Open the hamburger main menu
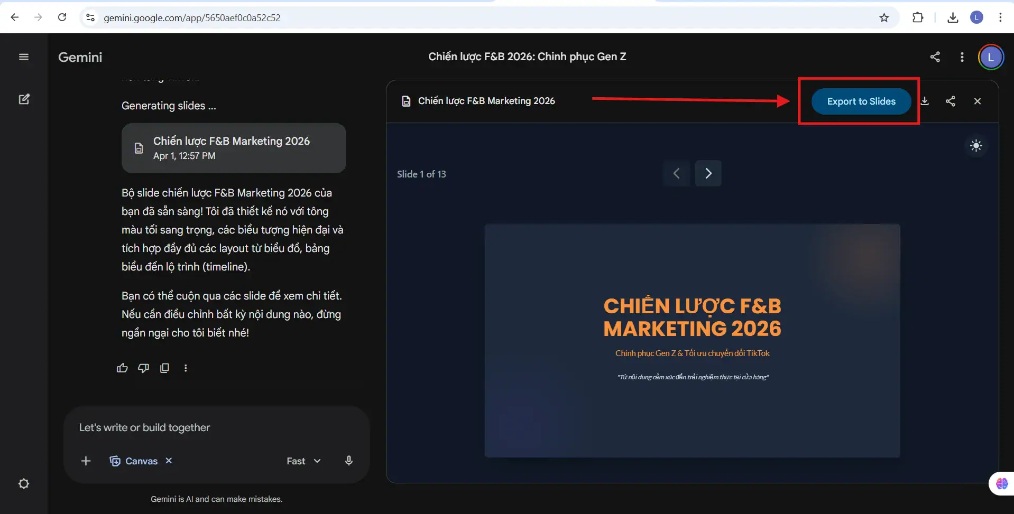Viewport: 1014px width, 514px height. point(24,57)
